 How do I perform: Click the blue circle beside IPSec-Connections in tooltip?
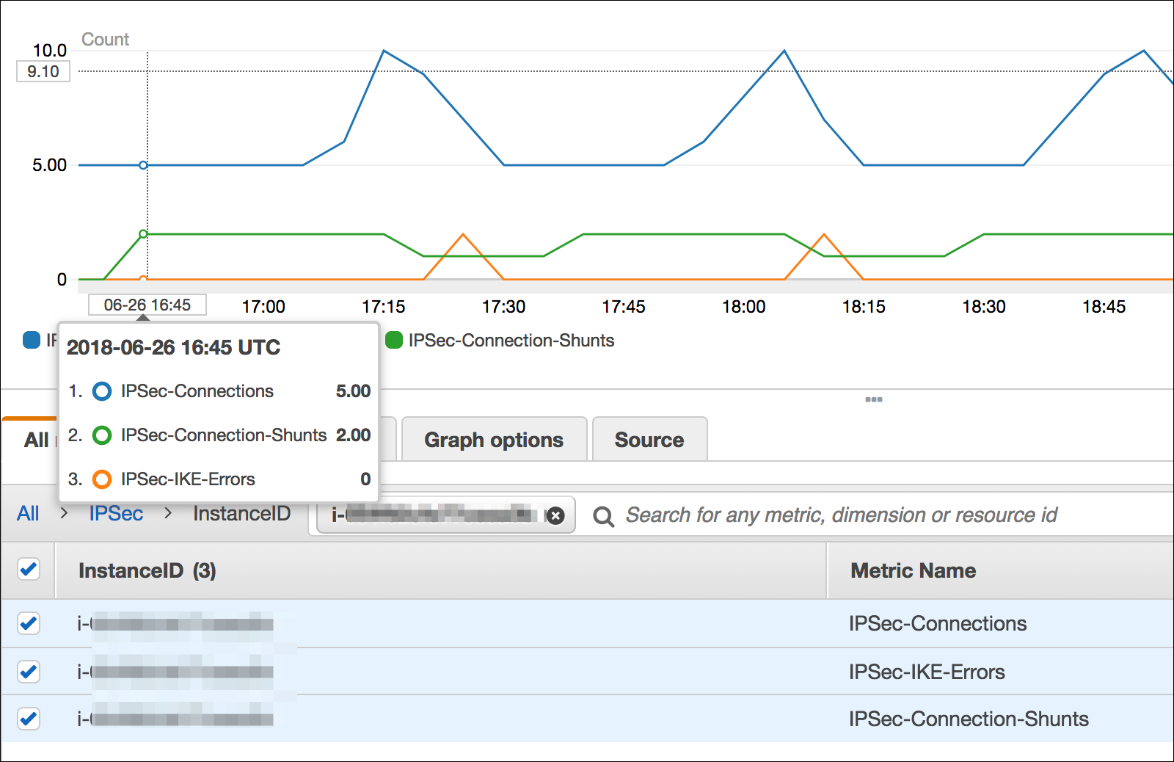[102, 391]
